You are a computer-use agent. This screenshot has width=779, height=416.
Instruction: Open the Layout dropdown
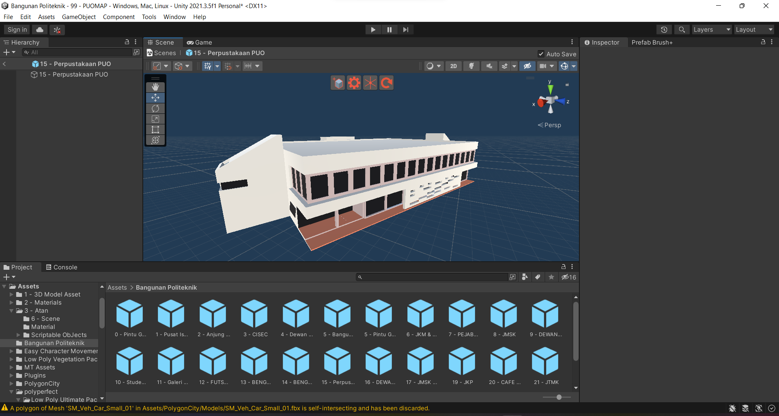(x=753, y=30)
